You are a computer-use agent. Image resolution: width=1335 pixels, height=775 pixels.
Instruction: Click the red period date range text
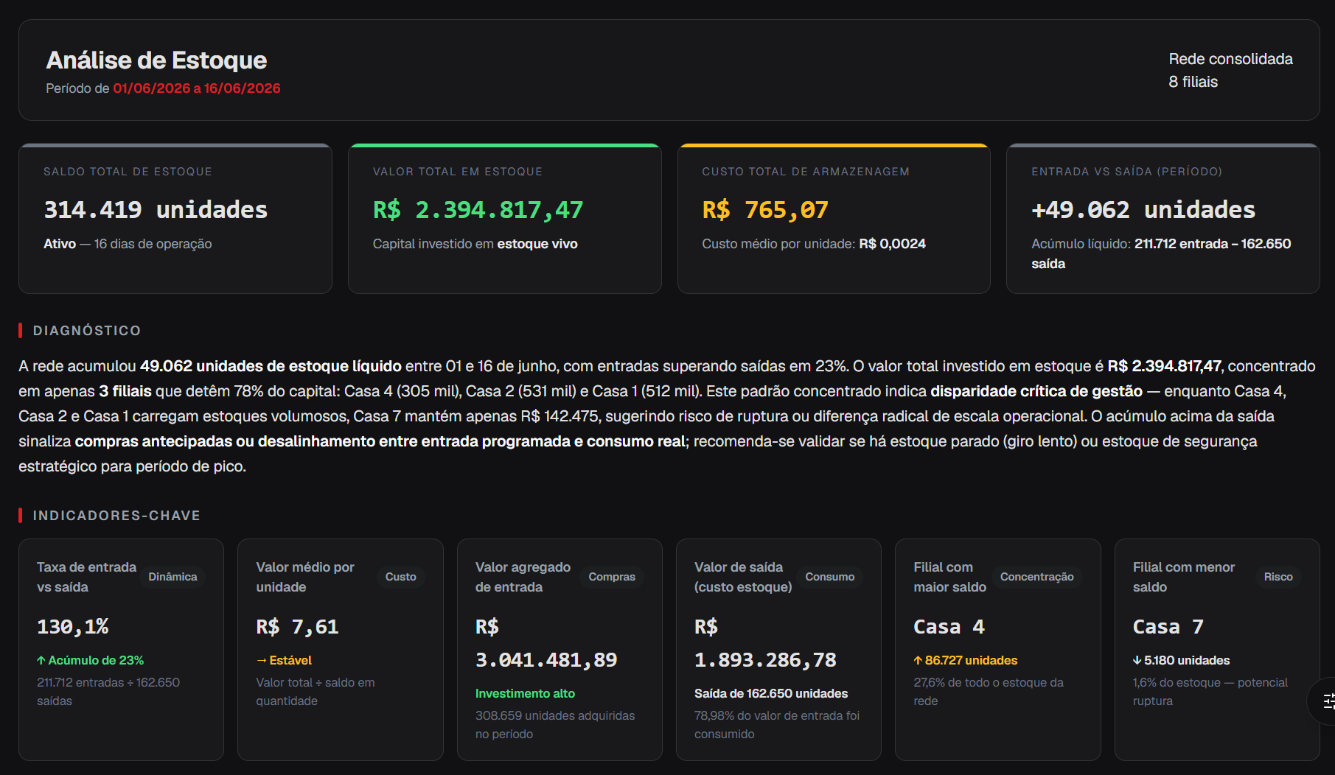[x=197, y=88]
